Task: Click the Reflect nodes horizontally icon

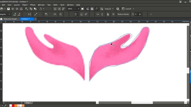Action: 98,14
